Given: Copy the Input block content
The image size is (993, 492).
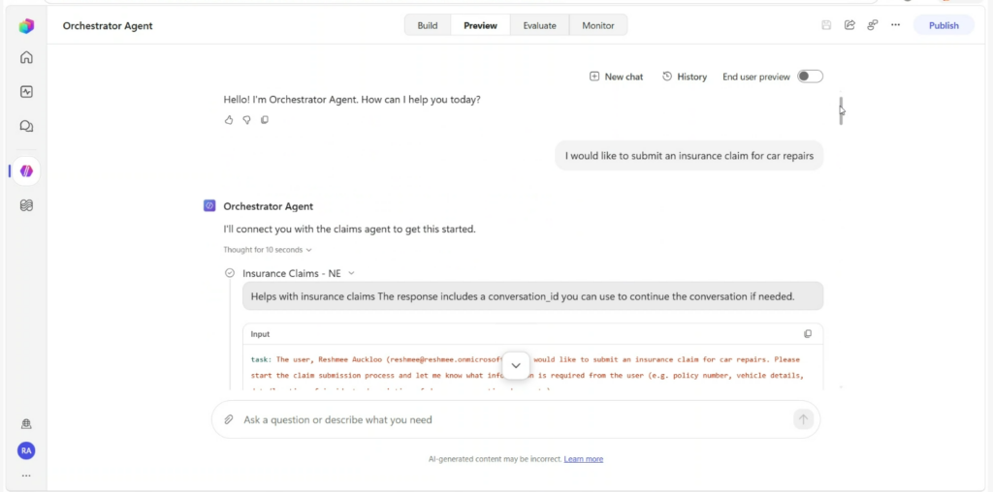Looking at the screenshot, I should [808, 334].
